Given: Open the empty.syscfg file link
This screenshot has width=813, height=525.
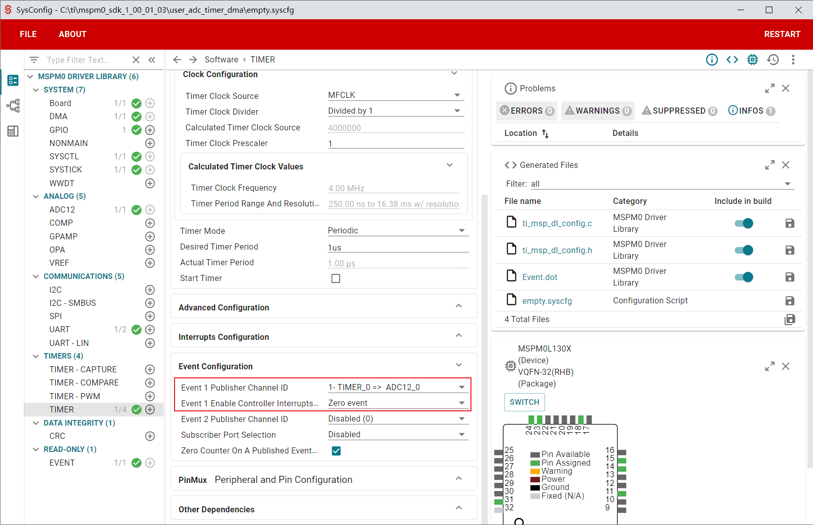Looking at the screenshot, I should pyautogui.click(x=547, y=301).
